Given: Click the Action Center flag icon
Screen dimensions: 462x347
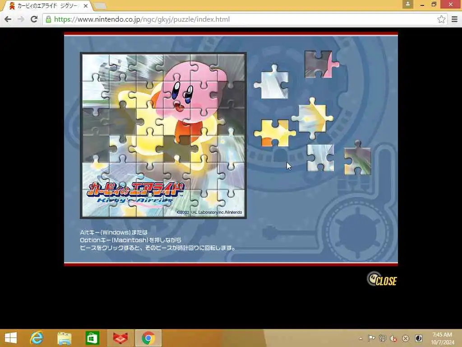Looking at the screenshot, I should click(371, 338).
